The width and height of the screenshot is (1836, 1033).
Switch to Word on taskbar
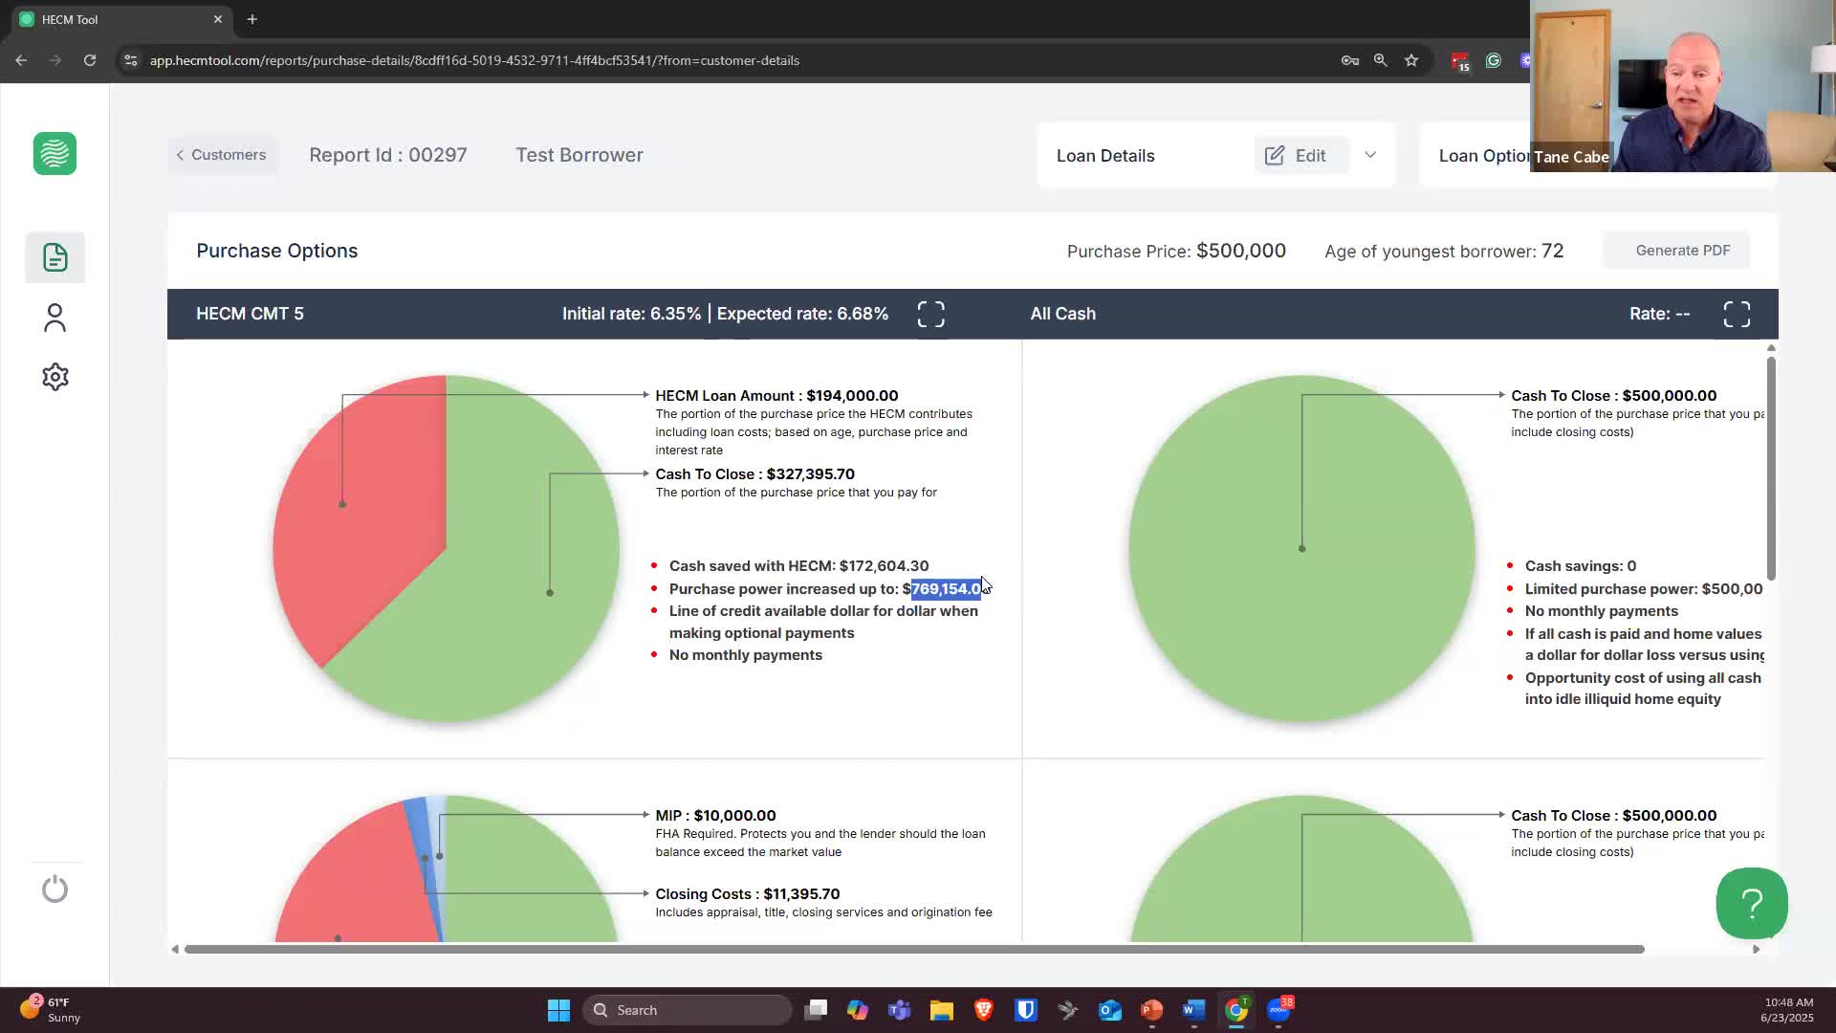click(1193, 1010)
